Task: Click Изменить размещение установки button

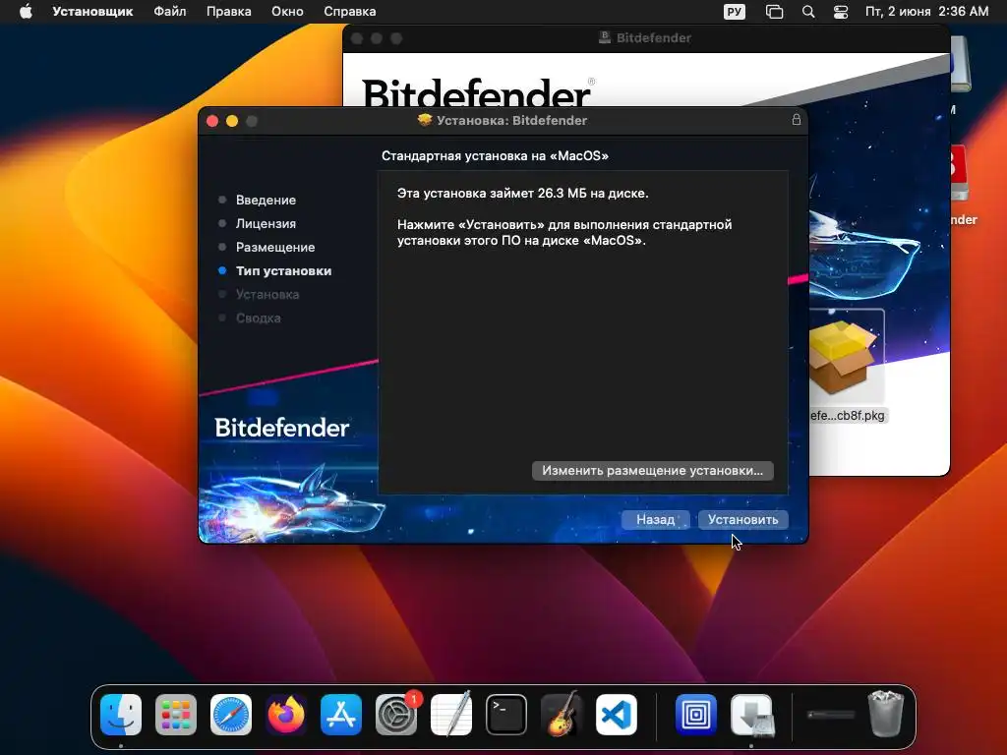Action: click(653, 471)
